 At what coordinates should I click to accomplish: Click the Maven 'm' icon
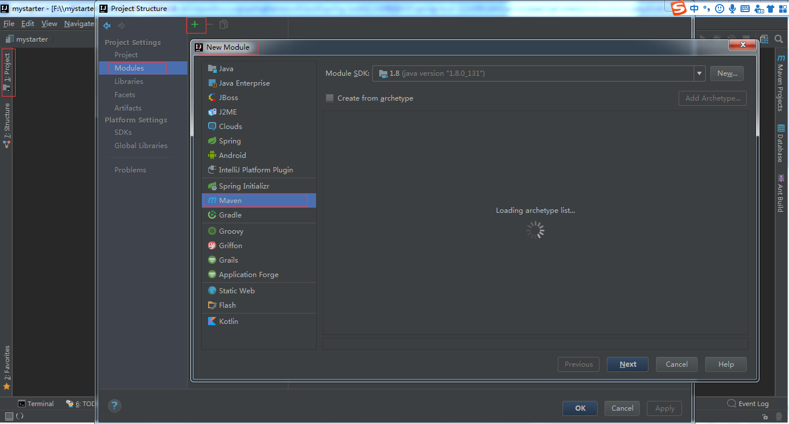[212, 201]
